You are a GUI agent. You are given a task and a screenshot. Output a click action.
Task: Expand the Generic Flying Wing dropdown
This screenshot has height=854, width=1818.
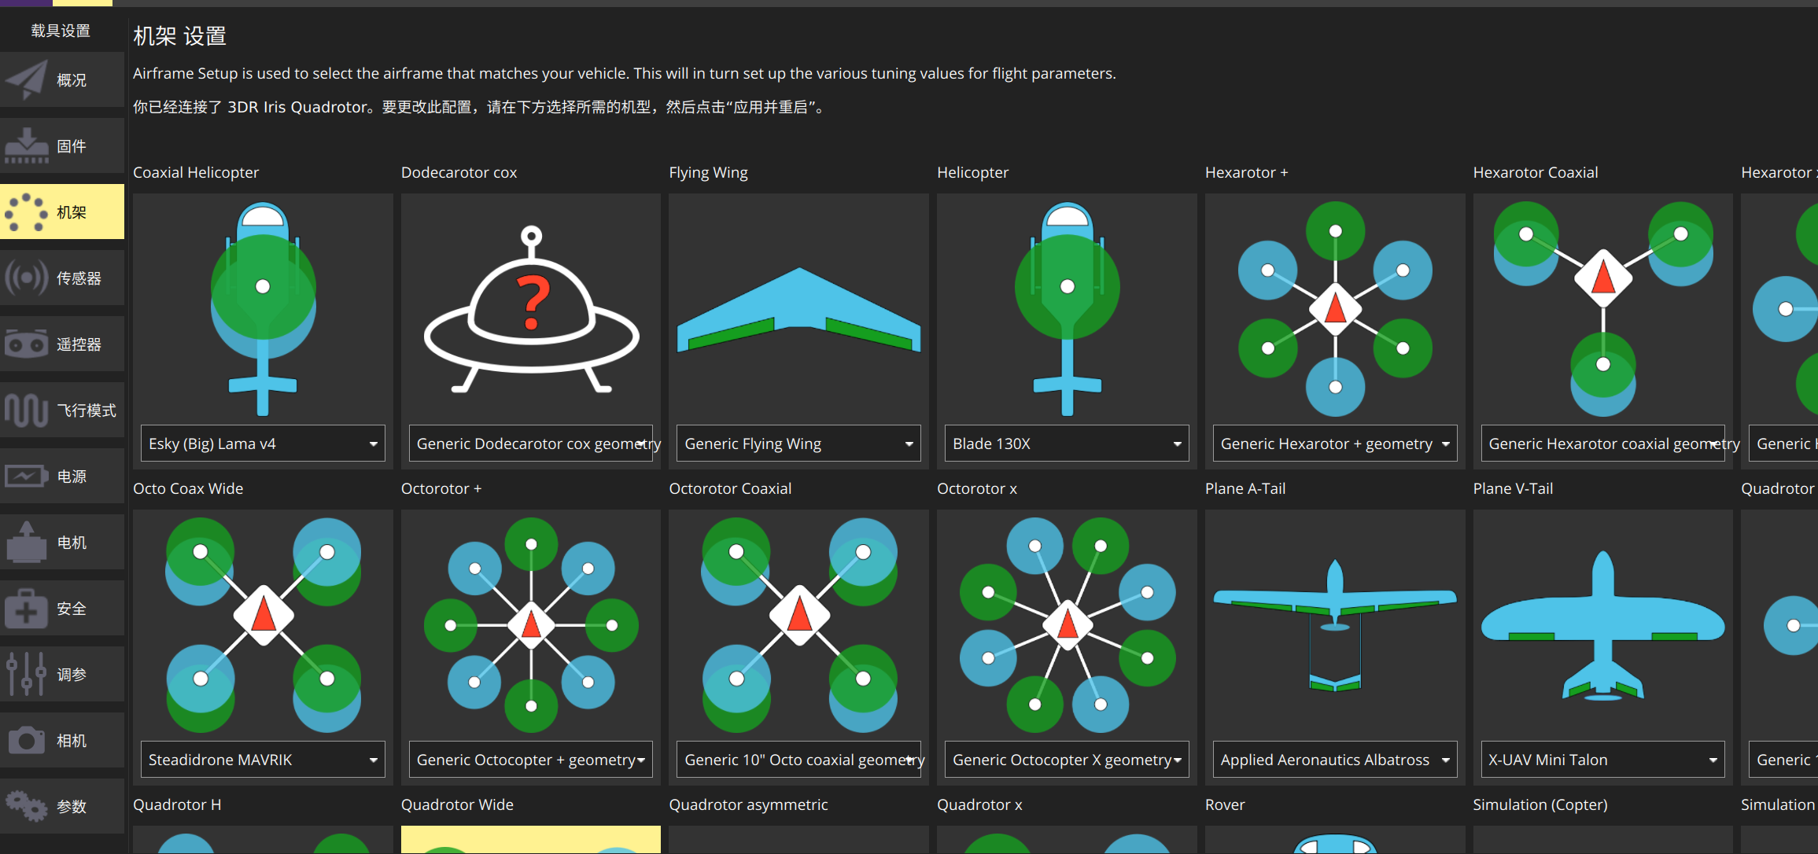798,444
